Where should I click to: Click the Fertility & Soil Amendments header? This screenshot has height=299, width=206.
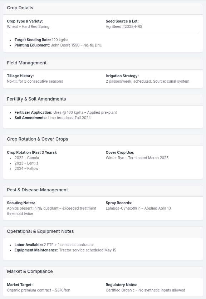tap(36, 99)
